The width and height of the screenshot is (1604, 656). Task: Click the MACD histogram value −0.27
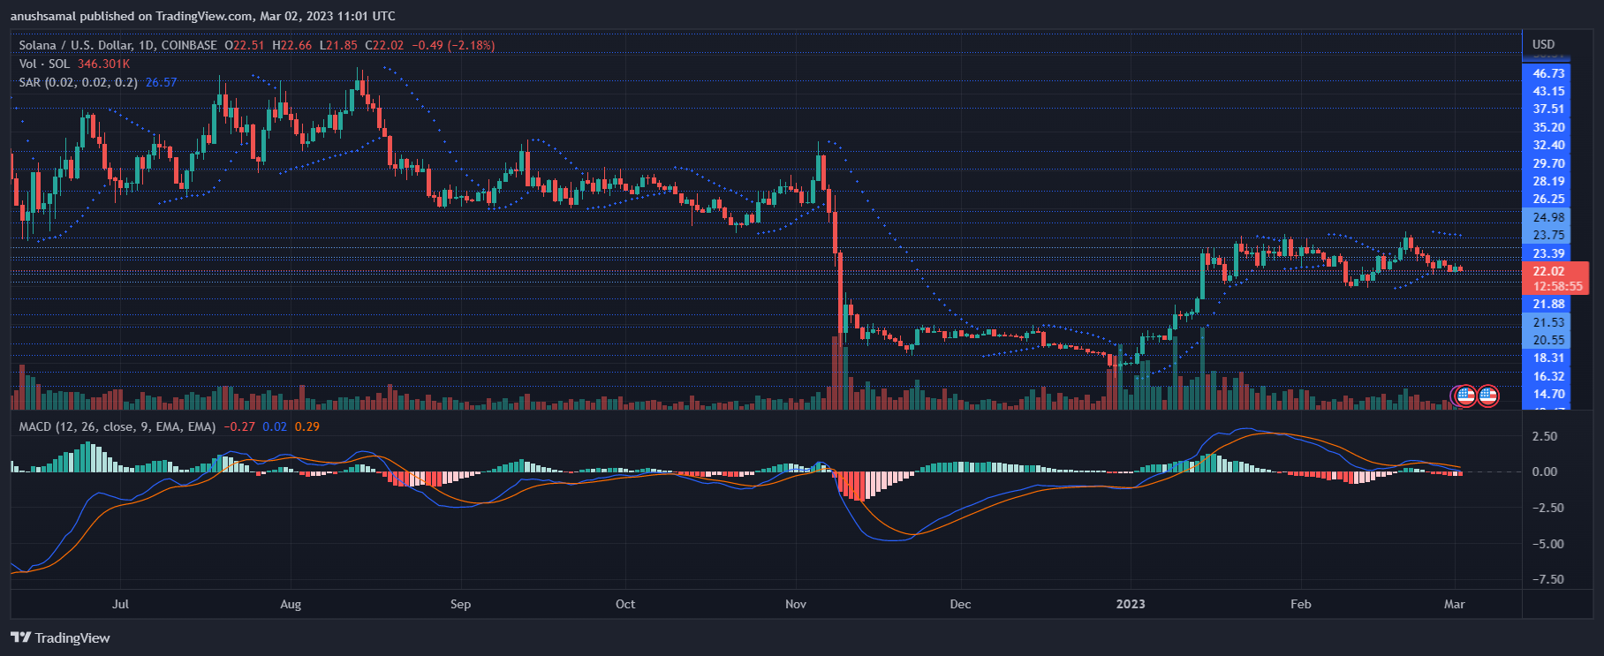click(239, 426)
